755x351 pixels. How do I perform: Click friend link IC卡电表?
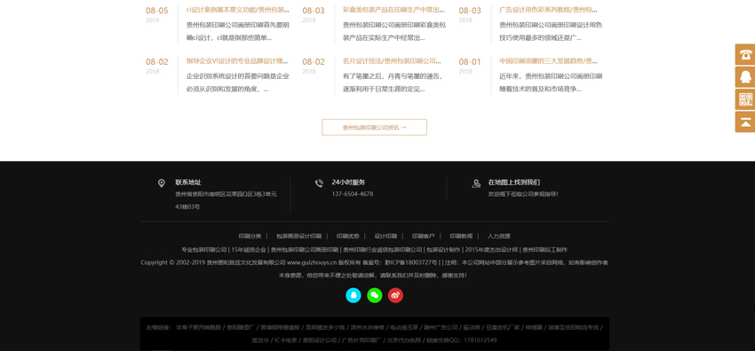click(x=286, y=340)
